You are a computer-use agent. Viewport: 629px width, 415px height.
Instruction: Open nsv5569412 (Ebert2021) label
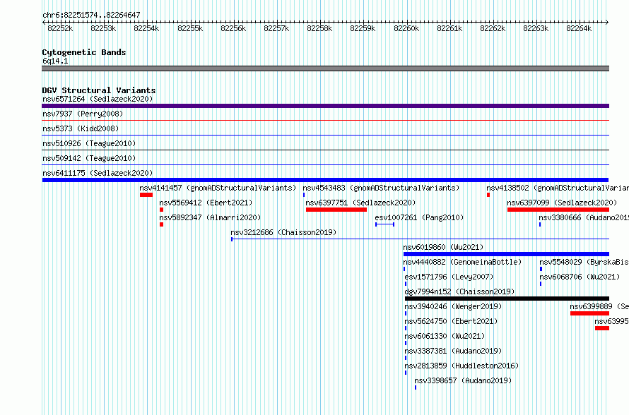pyautogui.click(x=206, y=203)
